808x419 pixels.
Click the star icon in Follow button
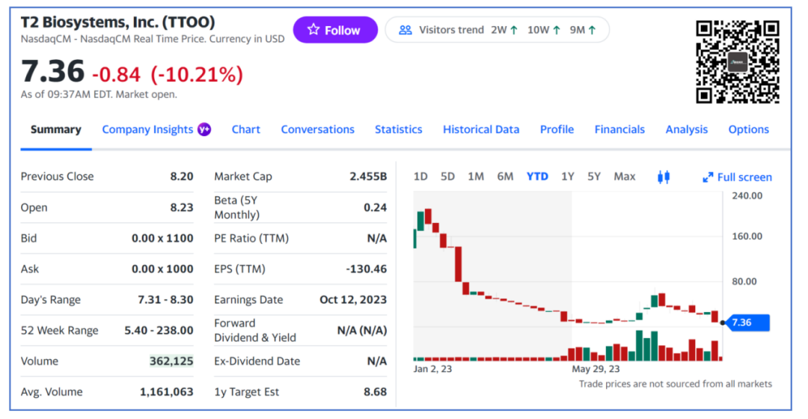tap(313, 29)
